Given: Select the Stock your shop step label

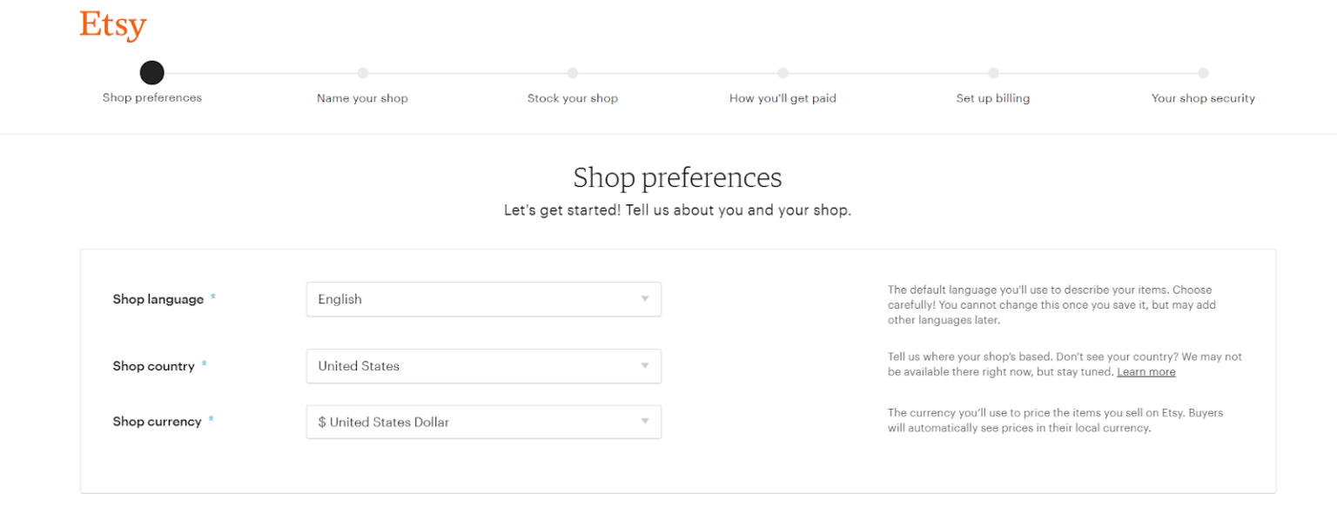Looking at the screenshot, I should point(572,97).
